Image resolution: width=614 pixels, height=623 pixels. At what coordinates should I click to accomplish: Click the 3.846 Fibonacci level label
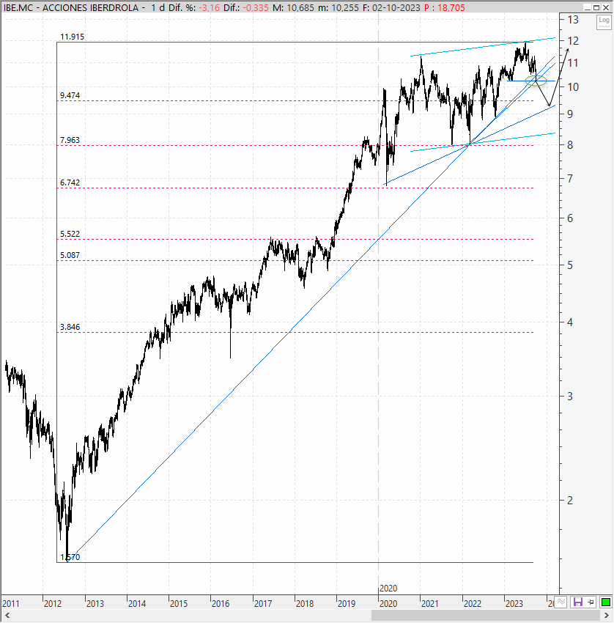[x=70, y=327]
